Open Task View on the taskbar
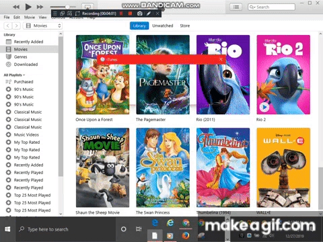323x242 pixels. pos(139,229)
